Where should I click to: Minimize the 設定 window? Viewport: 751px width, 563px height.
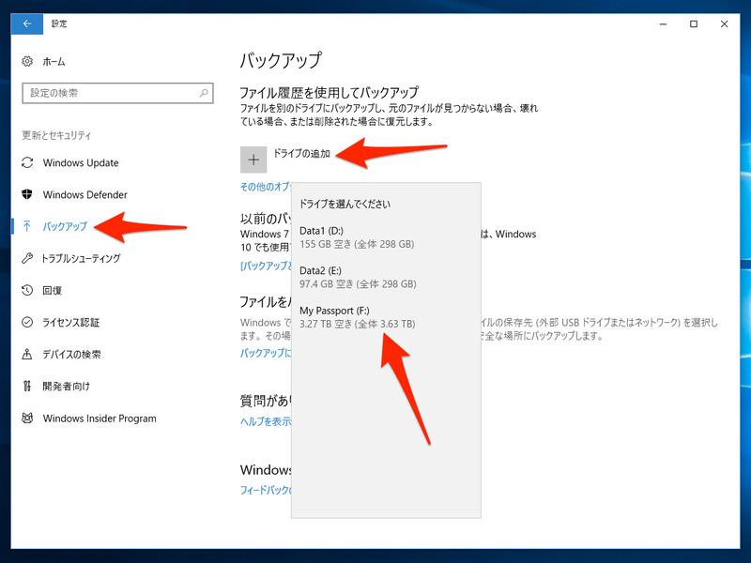pyautogui.click(x=663, y=24)
